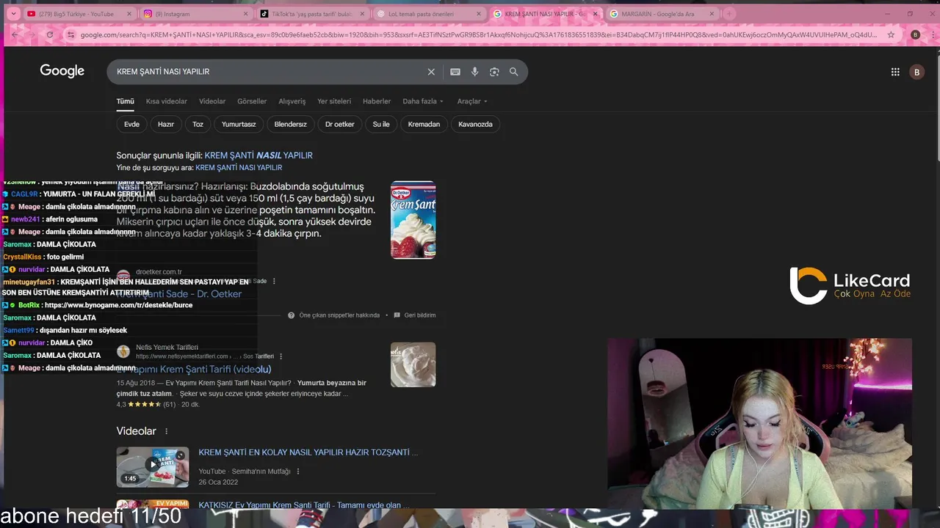This screenshot has height=528, width=940.
Task: Open KATKISIZ Ev Yapımı Krem Şanti video link
Action: [304, 505]
